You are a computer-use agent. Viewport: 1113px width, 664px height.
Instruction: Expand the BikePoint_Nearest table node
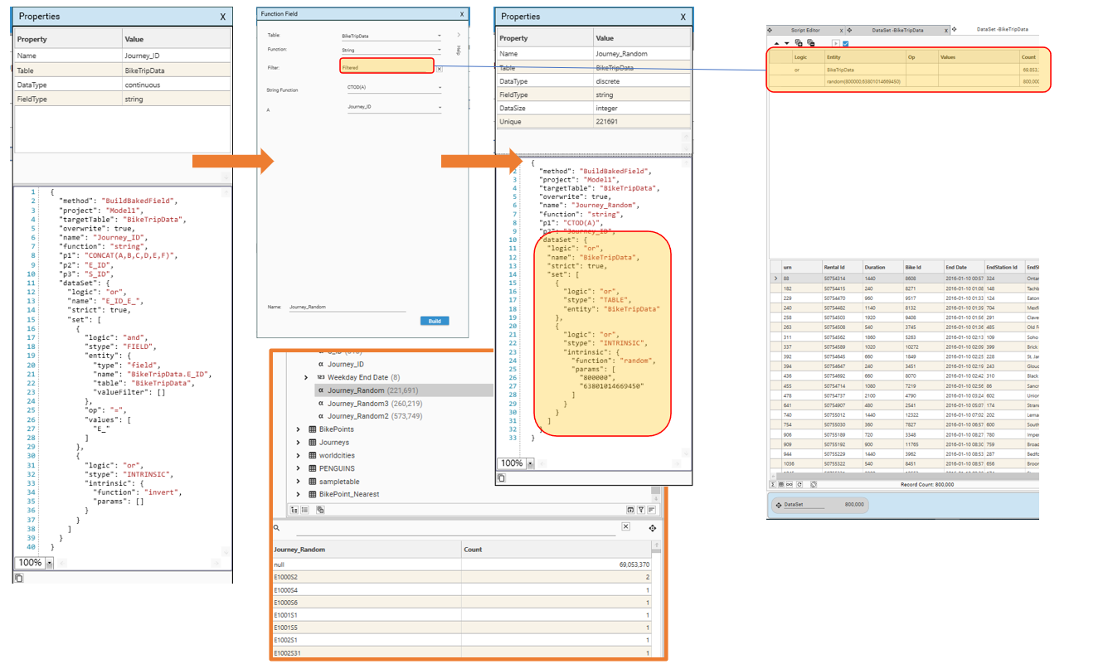point(299,494)
